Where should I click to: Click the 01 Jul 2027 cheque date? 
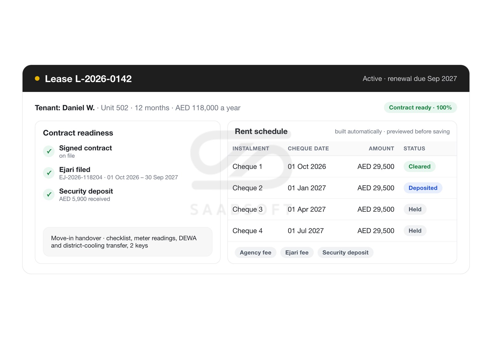(x=306, y=231)
